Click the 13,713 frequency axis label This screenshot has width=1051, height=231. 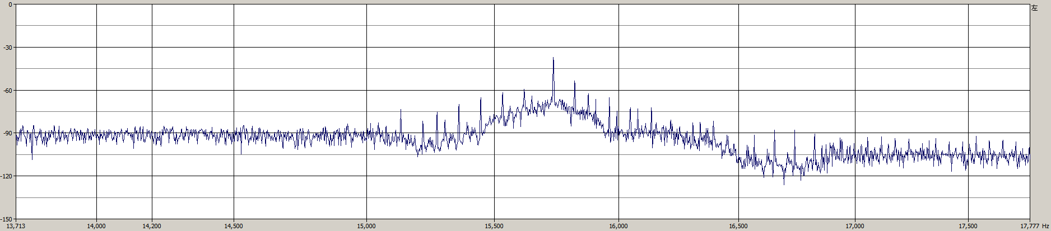16,226
